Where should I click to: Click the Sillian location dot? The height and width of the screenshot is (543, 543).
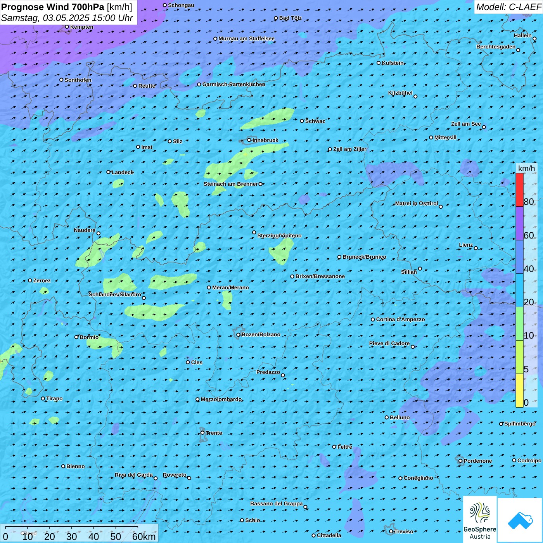point(420,268)
